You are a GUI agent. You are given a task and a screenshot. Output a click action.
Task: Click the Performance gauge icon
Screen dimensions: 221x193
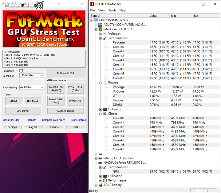coord(105,180)
